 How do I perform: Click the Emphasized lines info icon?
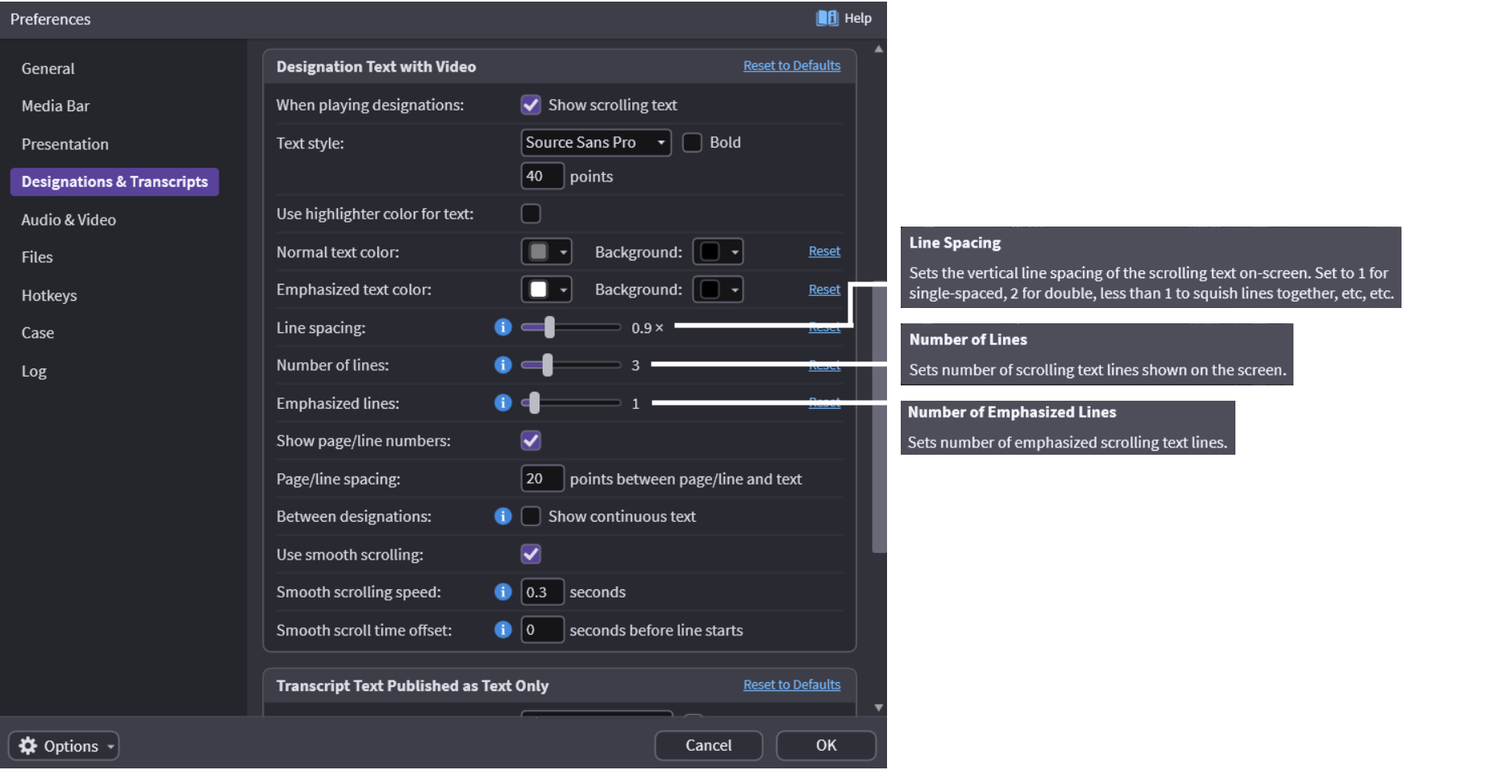502,403
